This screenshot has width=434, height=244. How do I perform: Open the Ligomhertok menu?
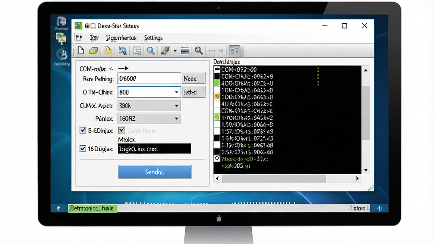click(121, 38)
